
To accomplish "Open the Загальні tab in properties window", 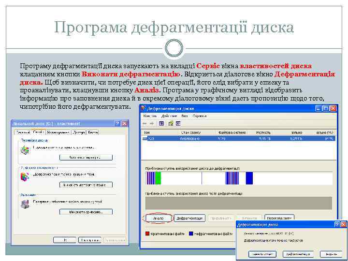I will click(23, 132).
